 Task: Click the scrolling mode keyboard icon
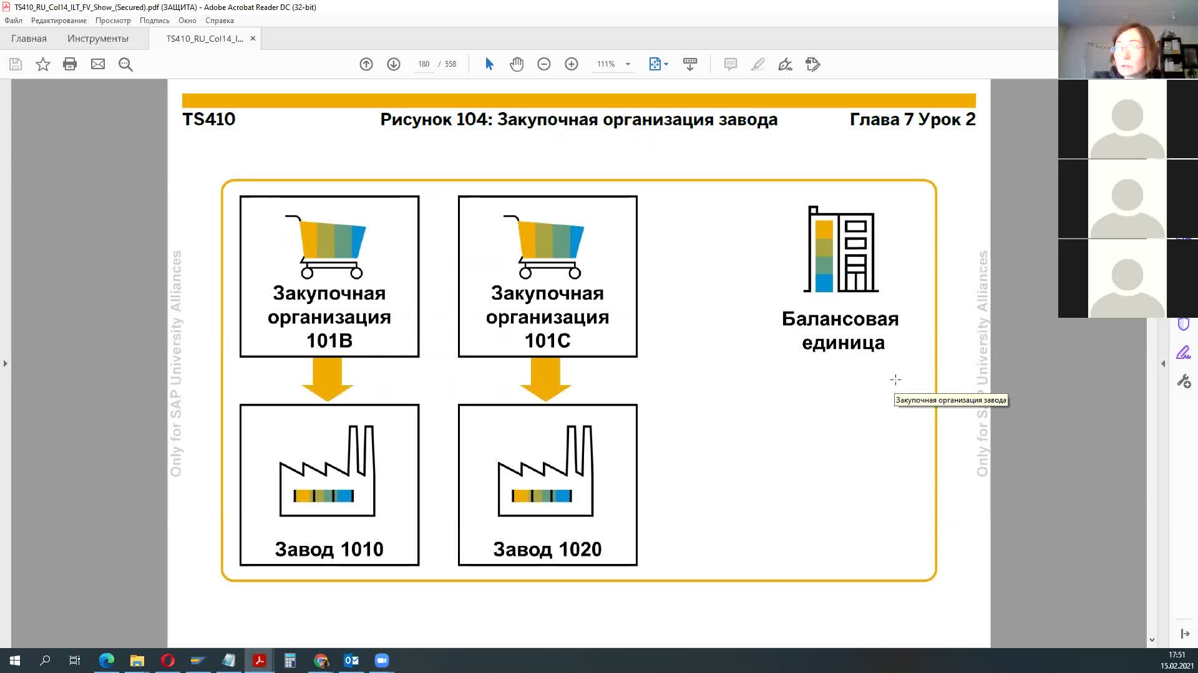tap(690, 64)
